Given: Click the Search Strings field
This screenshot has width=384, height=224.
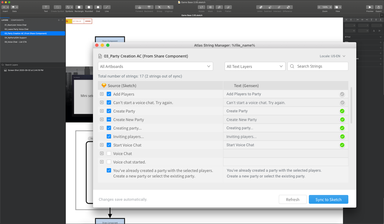Looking at the screenshot, I should click(318, 66).
